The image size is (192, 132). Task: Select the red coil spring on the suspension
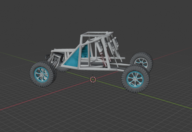[x=103, y=59]
